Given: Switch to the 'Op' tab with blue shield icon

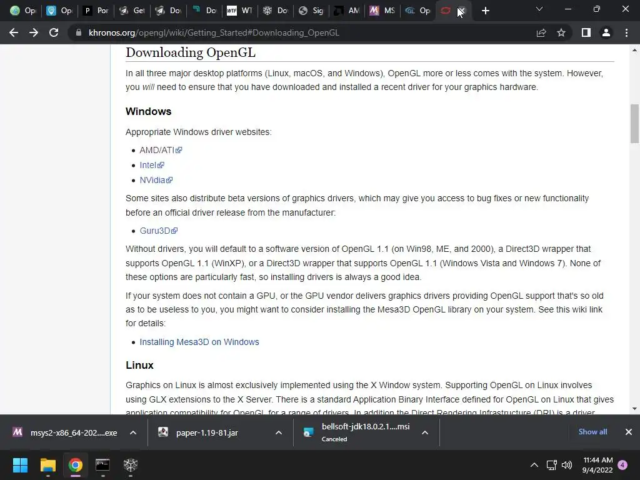Looking at the screenshot, I should tap(59, 11).
